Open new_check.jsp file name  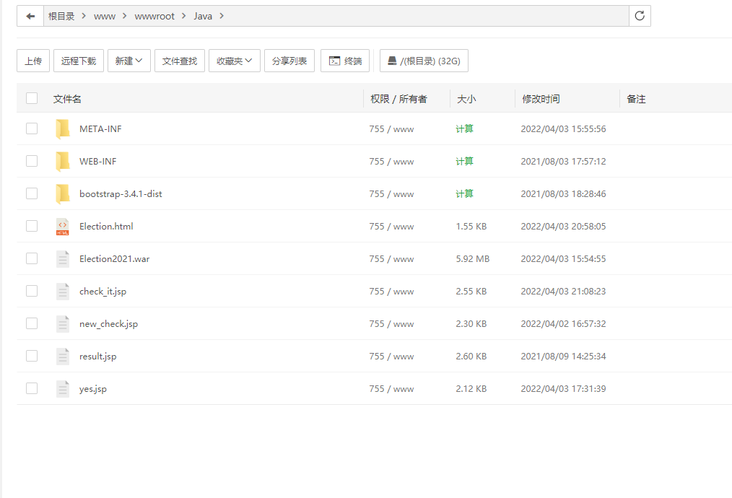[x=108, y=324]
